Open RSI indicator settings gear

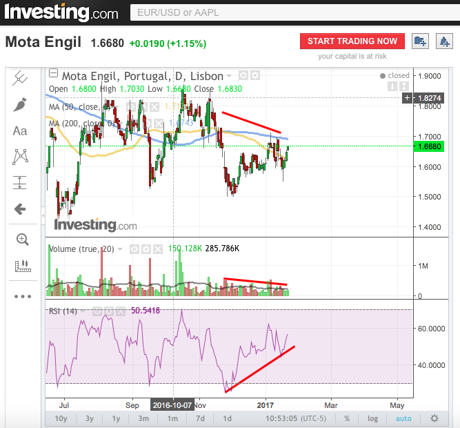109,311
